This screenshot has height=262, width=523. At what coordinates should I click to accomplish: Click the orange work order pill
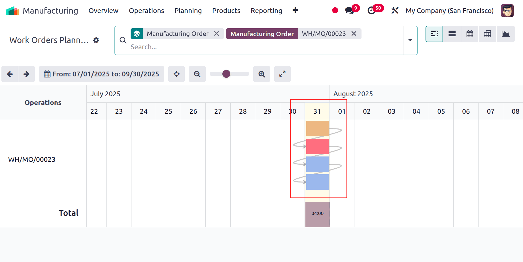tap(317, 128)
